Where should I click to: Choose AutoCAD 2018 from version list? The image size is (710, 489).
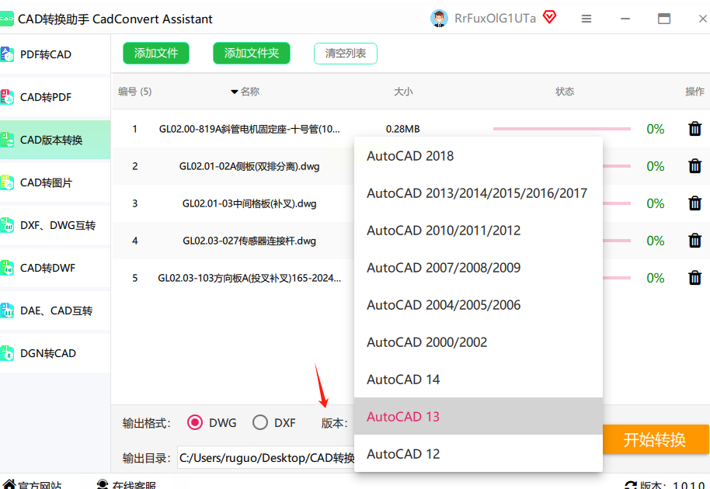(x=479, y=155)
